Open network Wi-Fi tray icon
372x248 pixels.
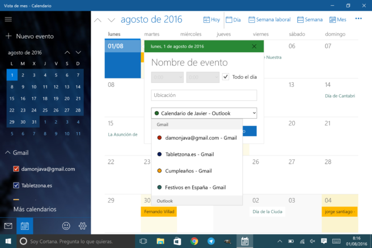click(x=302, y=241)
